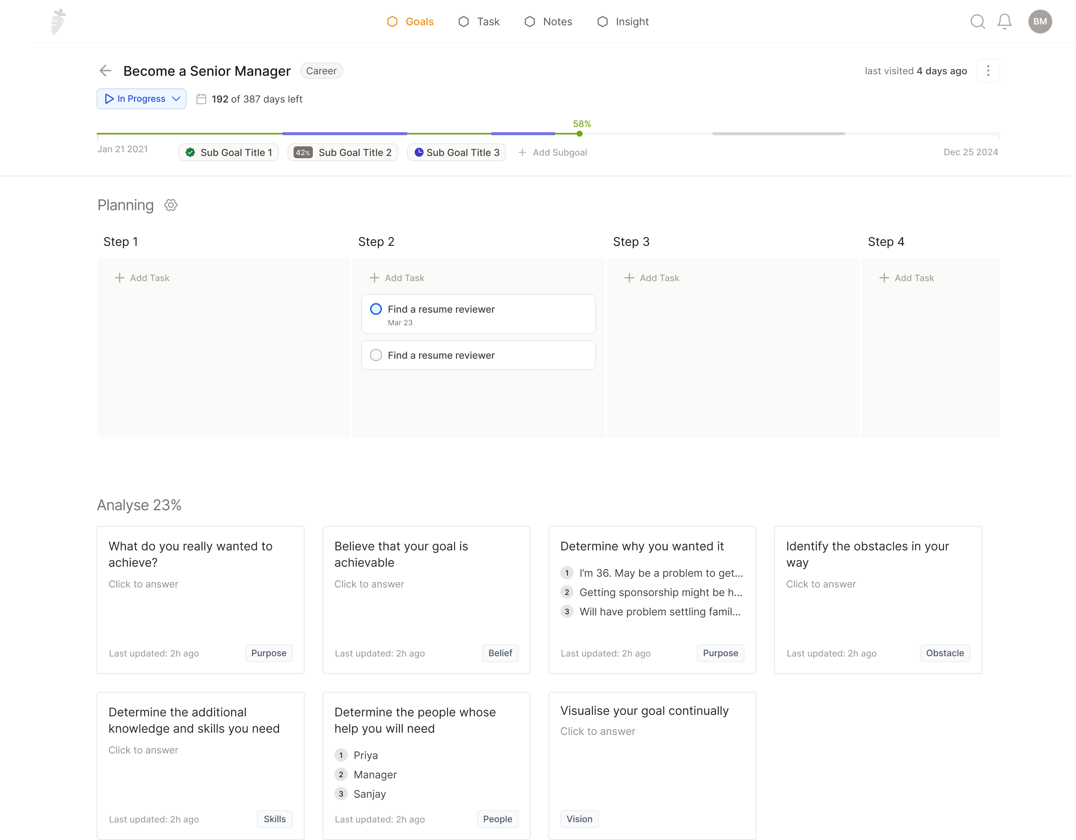Click the green check on Sub Goal Title 1
The height and width of the screenshot is (840, 1076).
coord(190,153)
